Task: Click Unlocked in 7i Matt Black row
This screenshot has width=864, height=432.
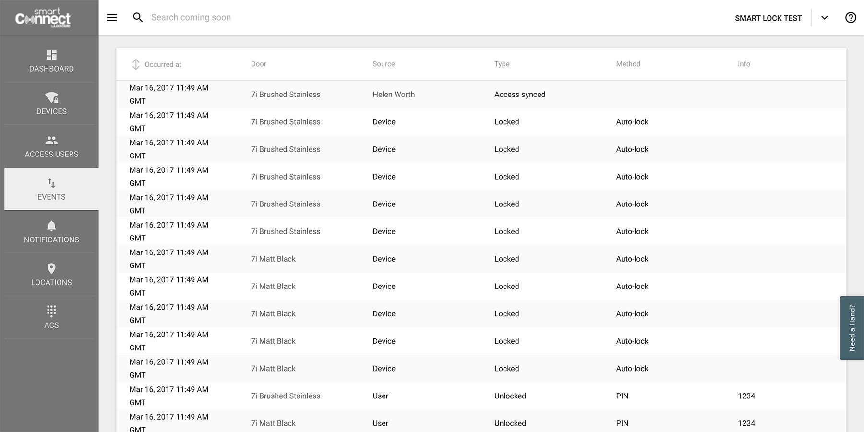Action: [x=510, y=423]
